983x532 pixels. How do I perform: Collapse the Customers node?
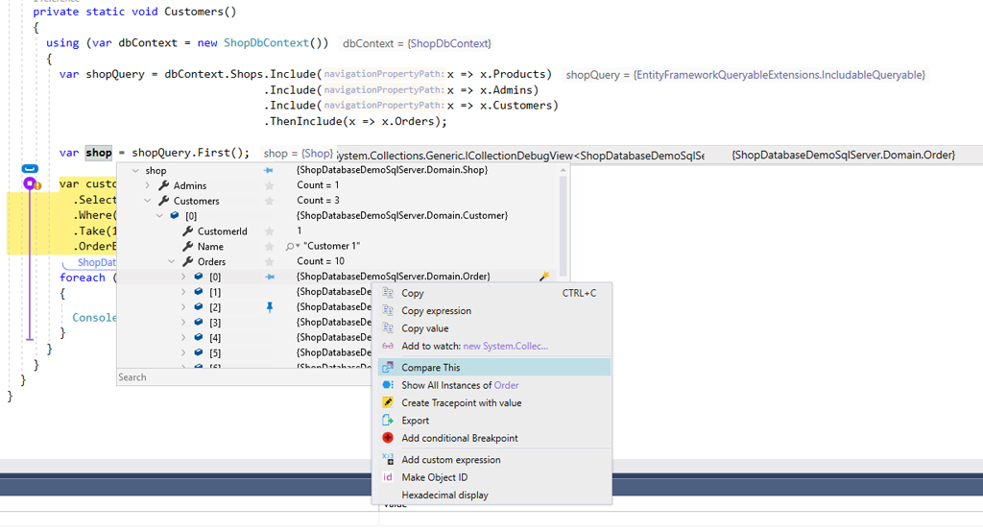pyautogui.click(x=147, y=200)
